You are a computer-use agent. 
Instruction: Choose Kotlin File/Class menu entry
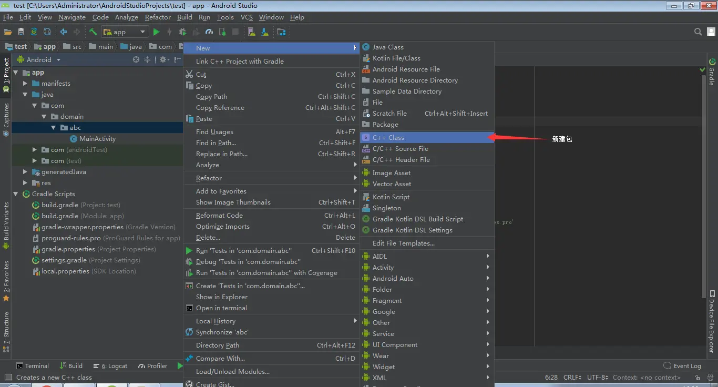(427, 58)
